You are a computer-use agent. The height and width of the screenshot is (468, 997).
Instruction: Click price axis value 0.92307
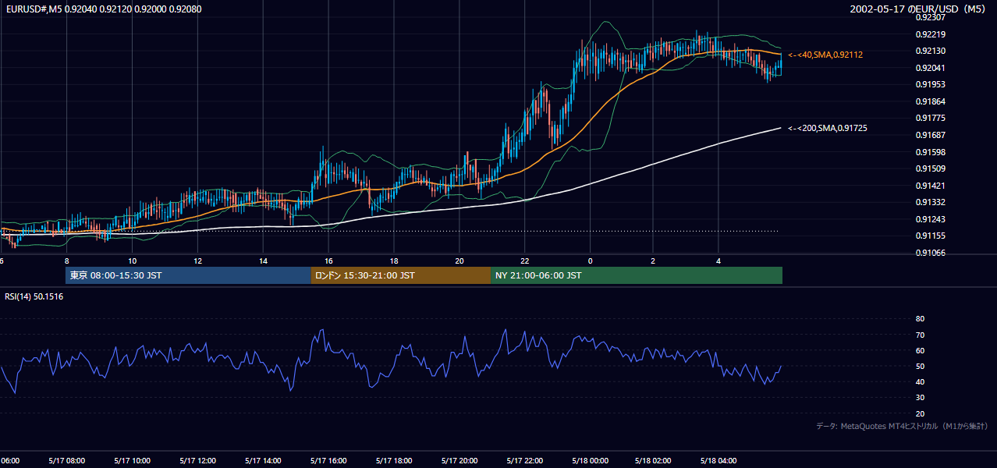[931, 17]
